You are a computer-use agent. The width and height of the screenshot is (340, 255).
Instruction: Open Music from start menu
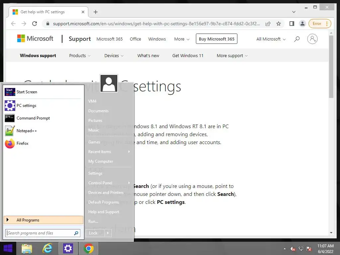pyautogui.click(x=109, y=130)
